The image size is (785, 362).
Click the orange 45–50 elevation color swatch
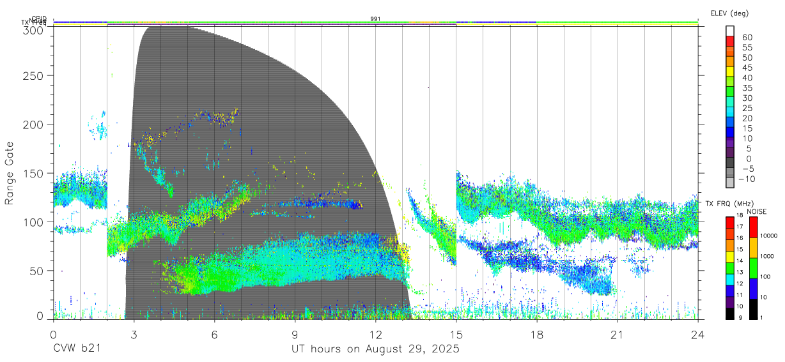(x=730, y=62)
